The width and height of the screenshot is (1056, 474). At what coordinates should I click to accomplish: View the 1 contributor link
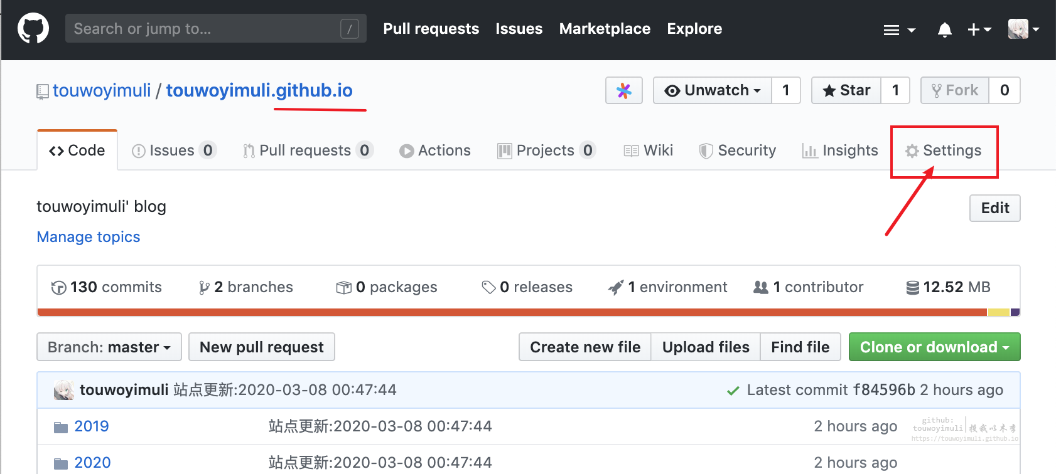coord(809,287)
